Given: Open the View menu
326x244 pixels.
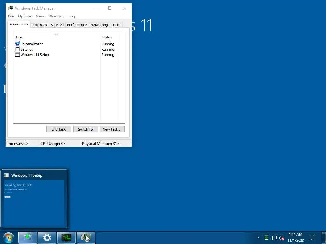Looking at the screenshot, I should pyautogui.click(x=40, y=16).
